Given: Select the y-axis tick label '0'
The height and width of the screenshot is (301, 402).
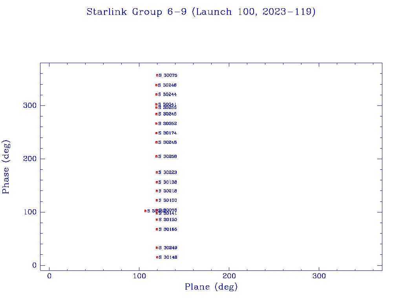Looking at the screenshot, I should click(35, 265).
